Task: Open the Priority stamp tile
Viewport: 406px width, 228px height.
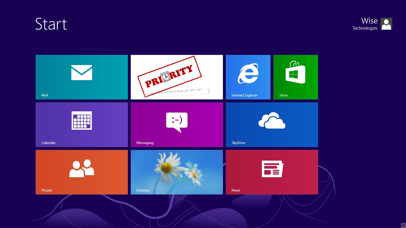Action: [177, 77]
